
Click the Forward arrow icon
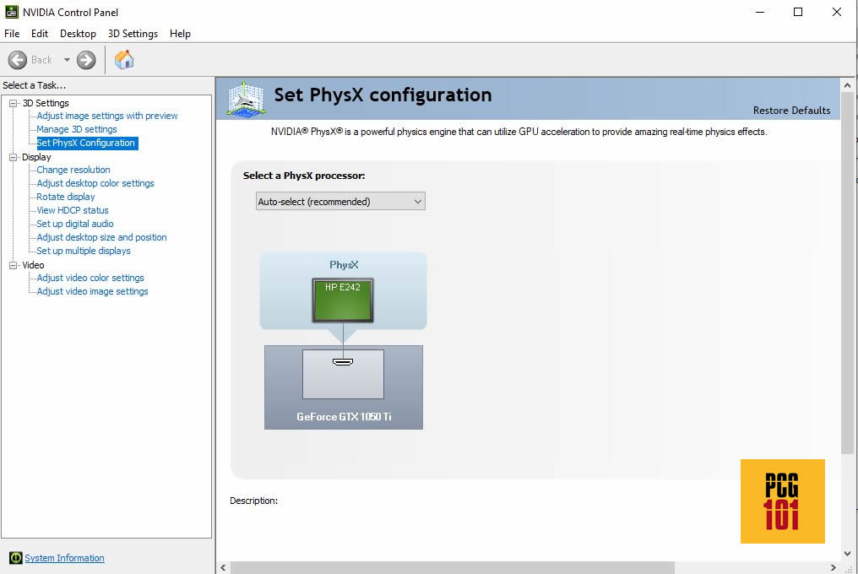[x=86, y=60]
